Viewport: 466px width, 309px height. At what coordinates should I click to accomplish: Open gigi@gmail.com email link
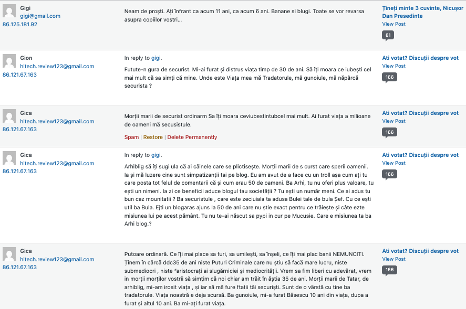(x=40, y=16)
